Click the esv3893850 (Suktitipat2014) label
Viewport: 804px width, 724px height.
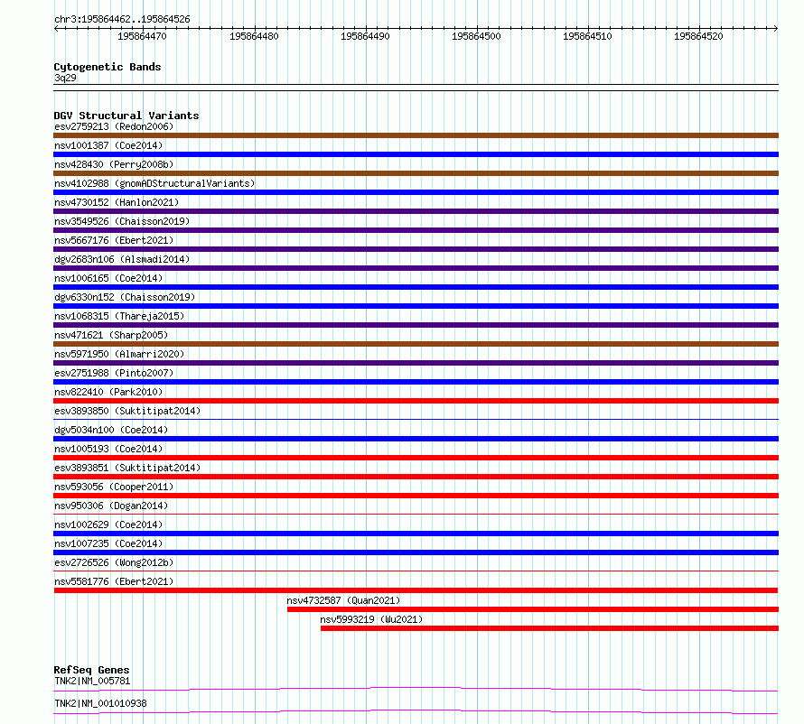coord(127,411)
